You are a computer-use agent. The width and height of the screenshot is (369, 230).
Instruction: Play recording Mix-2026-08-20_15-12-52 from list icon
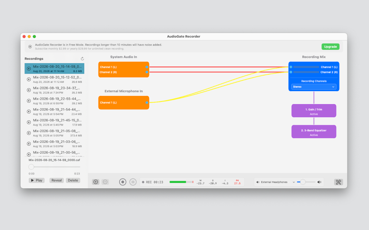29,80
